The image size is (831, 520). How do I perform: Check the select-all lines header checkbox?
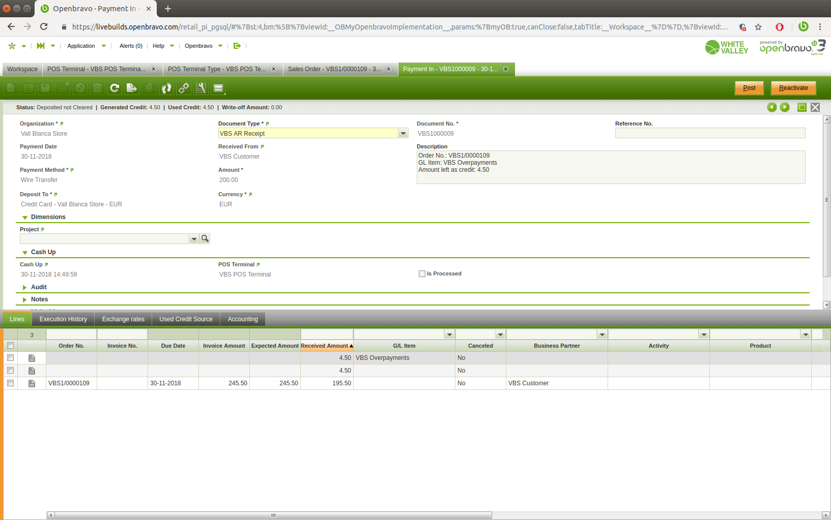10,345
